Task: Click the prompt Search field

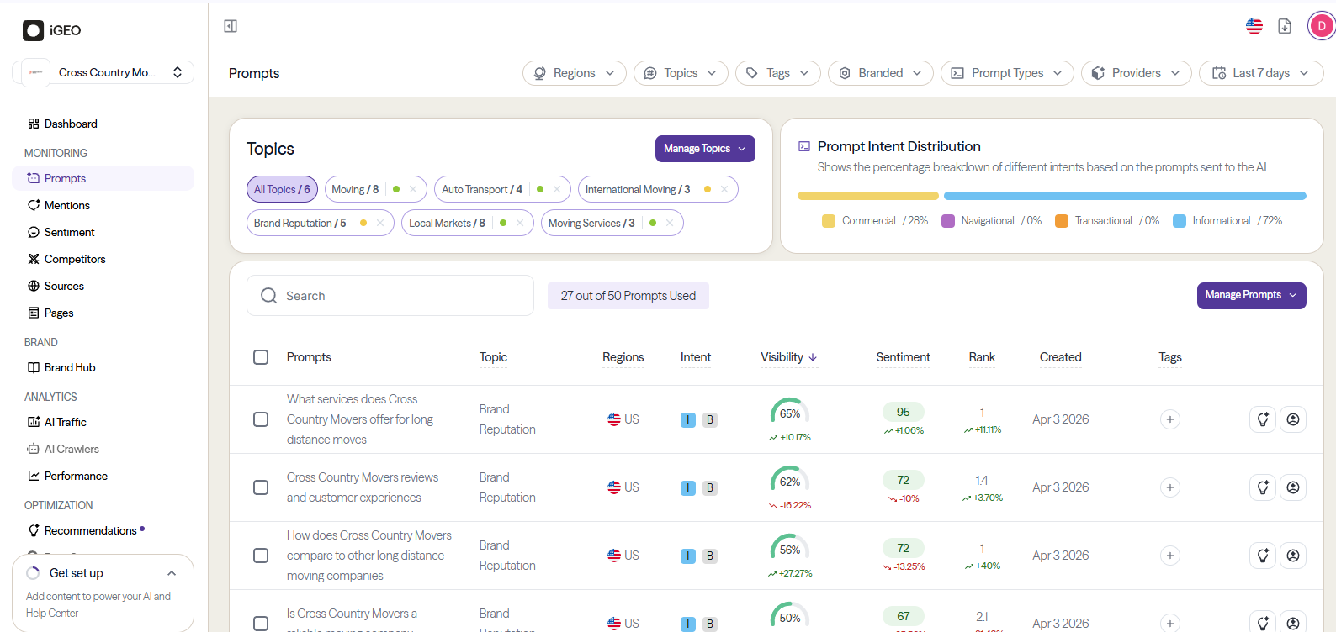Action: (390, 296)
